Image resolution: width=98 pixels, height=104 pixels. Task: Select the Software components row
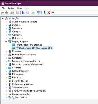(23, 84)
